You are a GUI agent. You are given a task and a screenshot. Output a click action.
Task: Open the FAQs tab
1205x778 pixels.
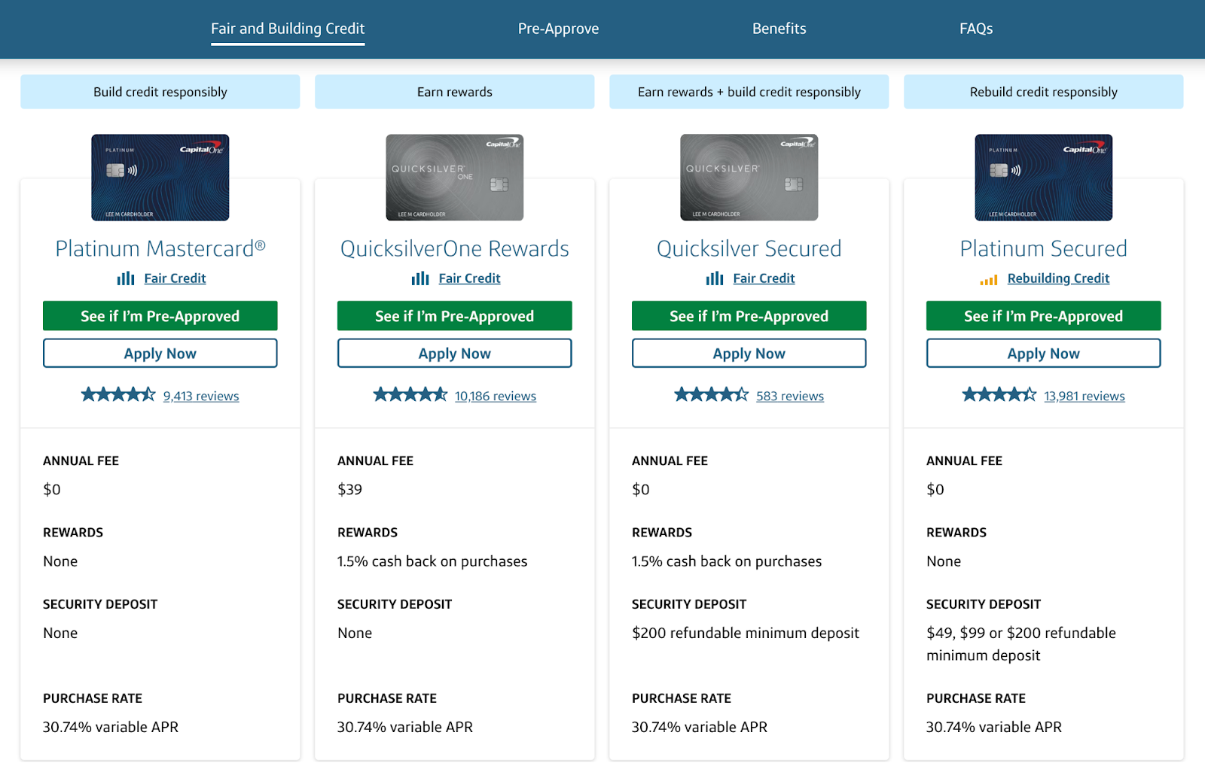[976, 29]
